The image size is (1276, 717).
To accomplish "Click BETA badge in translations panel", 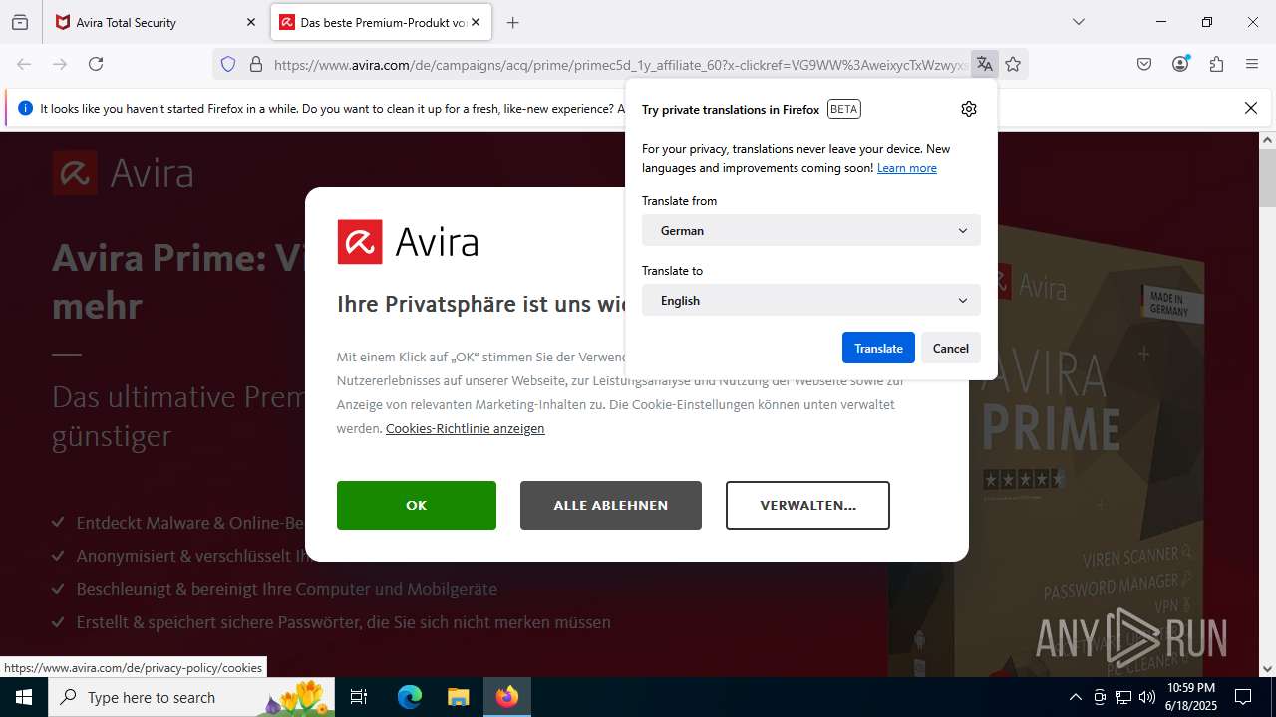I will (x=844, y=109).
